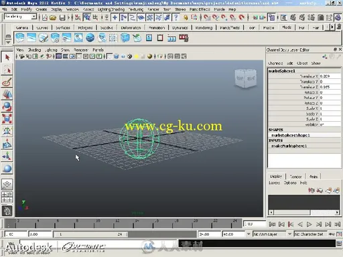Click the play forwards button
This screenshot has width=343, height=257.
pyautogui.click(x=309, y=224)
